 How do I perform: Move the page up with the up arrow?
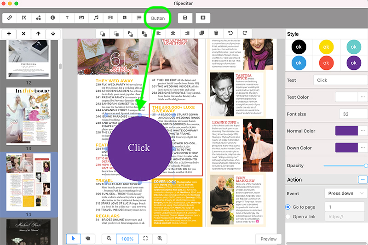[x=38, y=34]
